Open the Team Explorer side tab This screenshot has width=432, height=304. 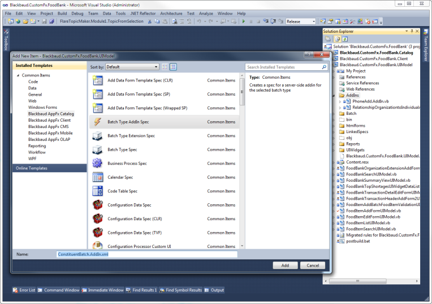click(426, 45)
